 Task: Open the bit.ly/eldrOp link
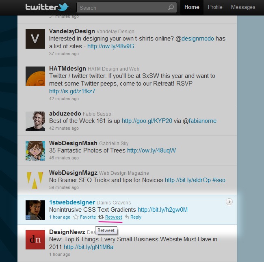[x=188, y=180]
